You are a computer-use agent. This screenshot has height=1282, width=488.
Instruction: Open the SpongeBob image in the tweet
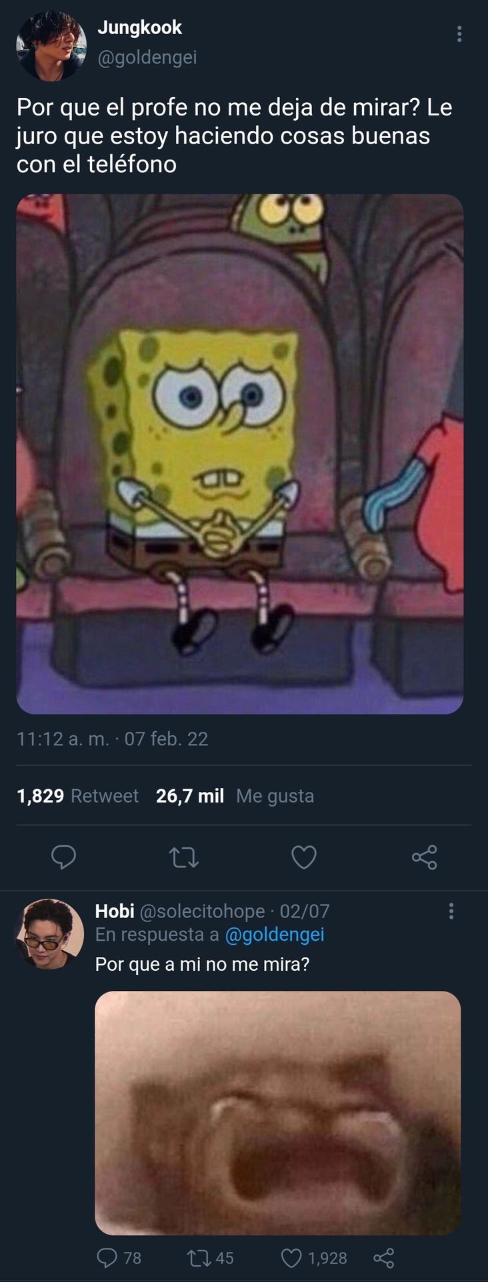coord(240,454)
